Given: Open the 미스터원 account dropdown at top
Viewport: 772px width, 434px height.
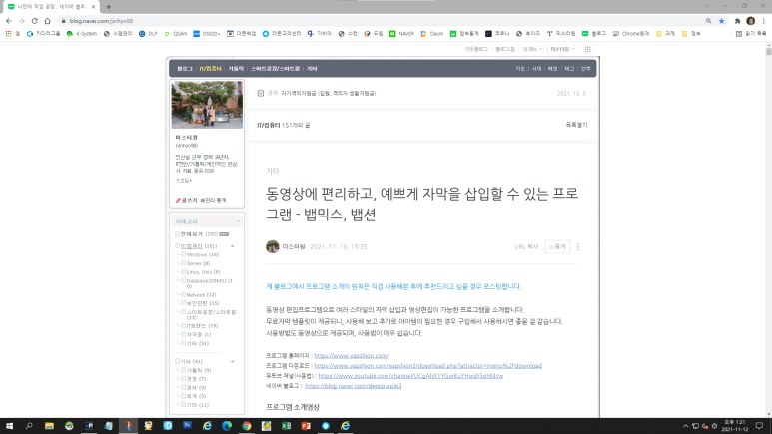Looking at the screenshot, I should [562, 49].
